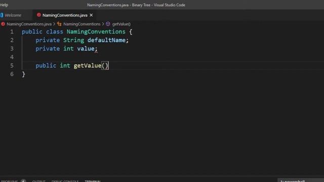
Task: Click the getValue method name on line 5
Action: point(88,66)
